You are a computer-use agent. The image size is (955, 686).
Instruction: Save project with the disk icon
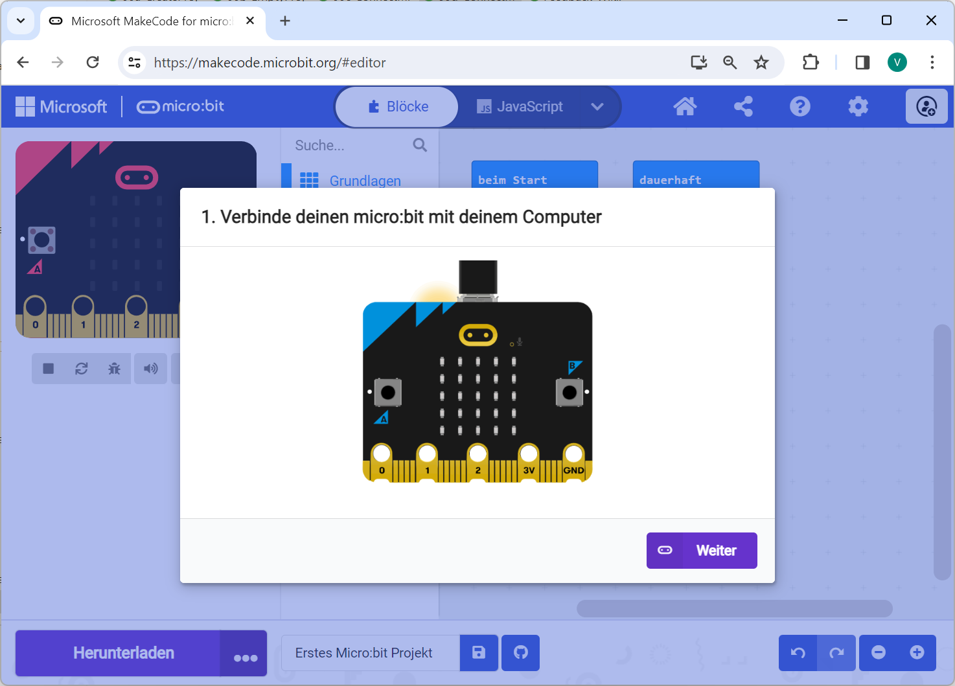(479, 653)
